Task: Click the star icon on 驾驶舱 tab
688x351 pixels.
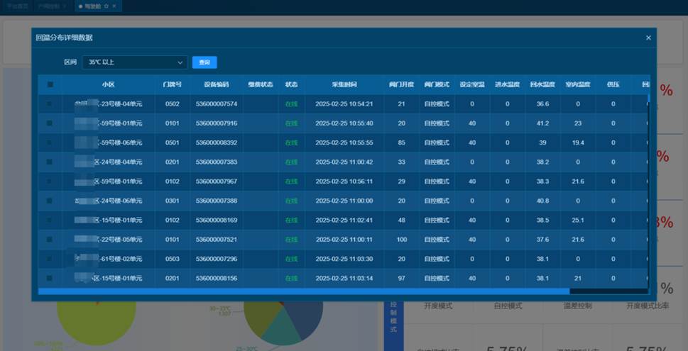Action: [x=106, y=6]
